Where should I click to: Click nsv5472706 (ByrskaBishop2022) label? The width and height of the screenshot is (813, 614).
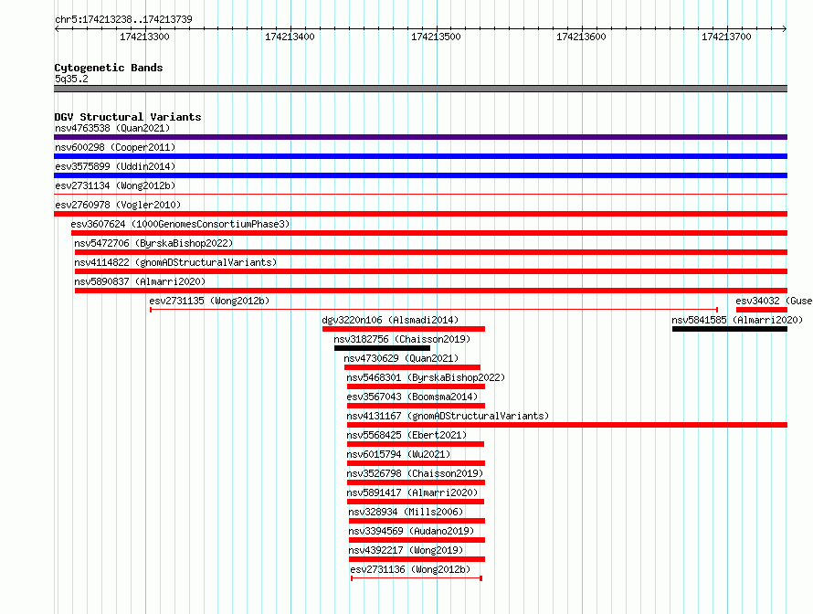[153, 243]
